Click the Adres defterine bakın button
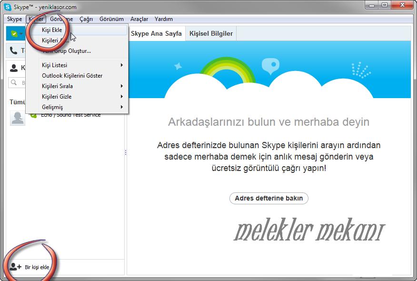Screen dimensions: 417x281 pyautogui.click(x=269, y=199)
